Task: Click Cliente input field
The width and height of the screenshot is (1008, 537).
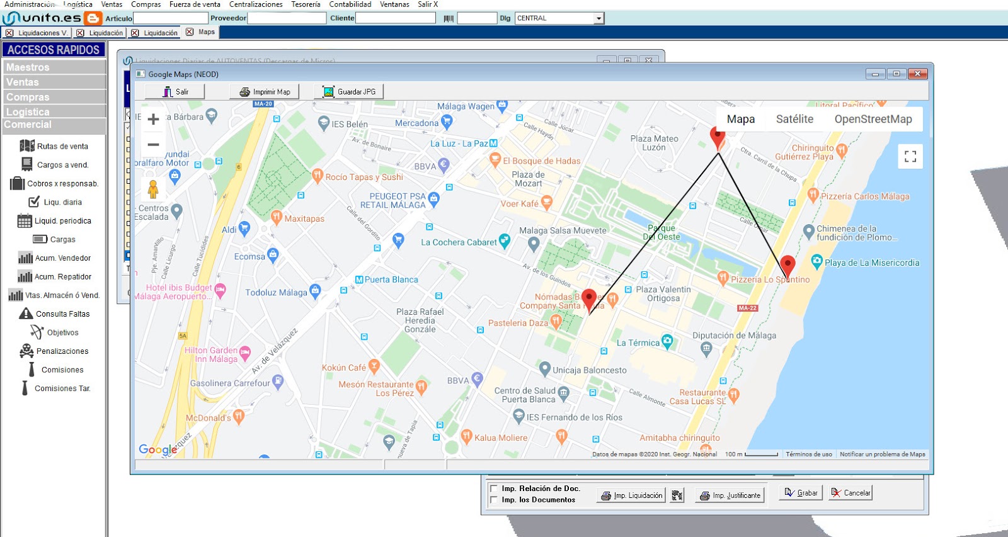Action: (x=396, y=18)
